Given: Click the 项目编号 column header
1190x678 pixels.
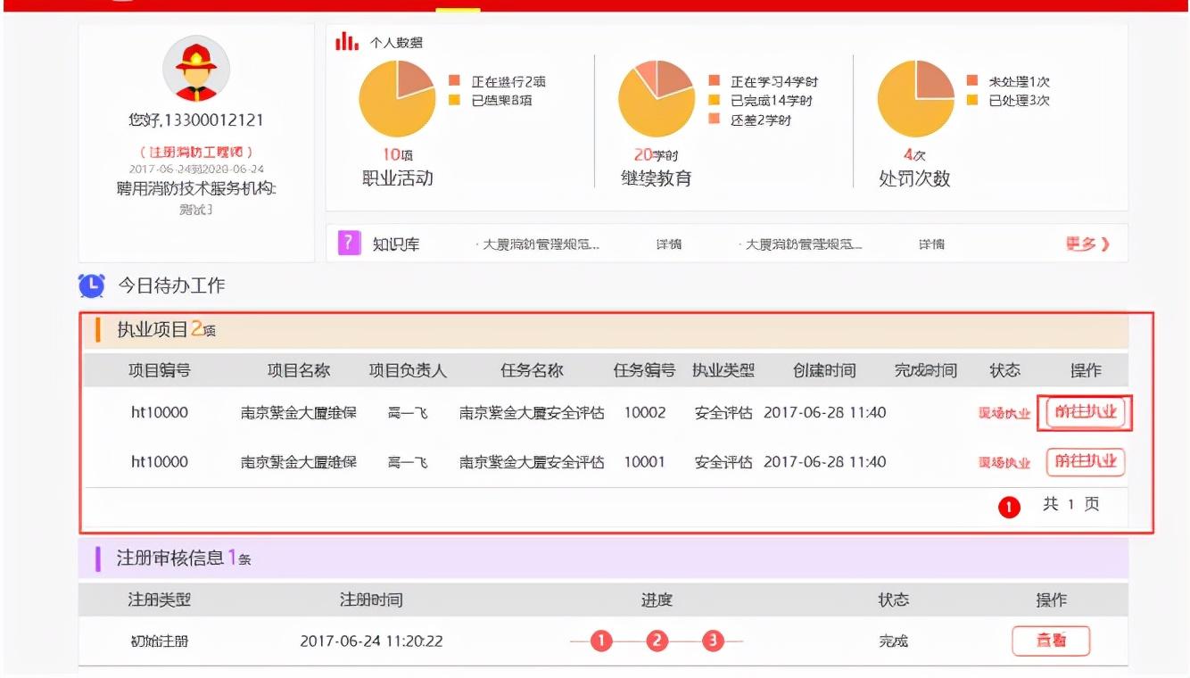Looking at the screenshot, I should (x=160, y=370).
